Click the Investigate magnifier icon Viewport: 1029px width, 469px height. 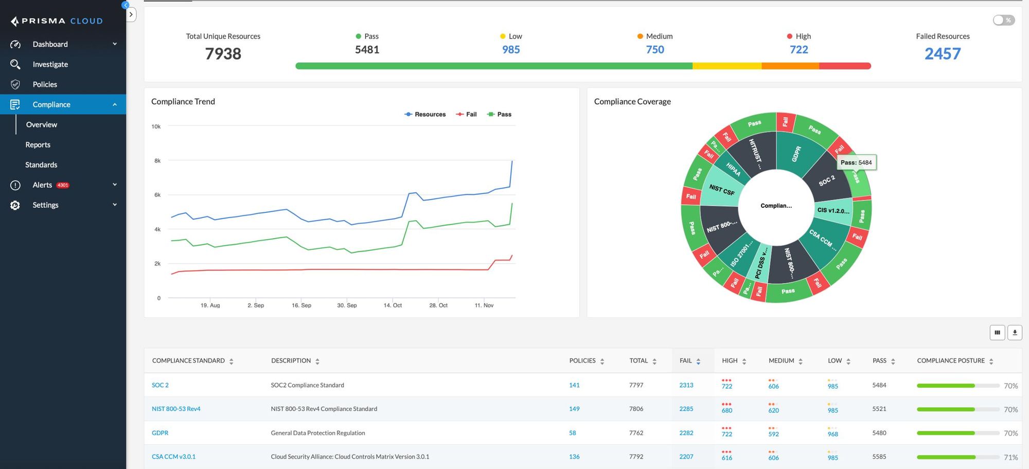[x=15, y=64]
